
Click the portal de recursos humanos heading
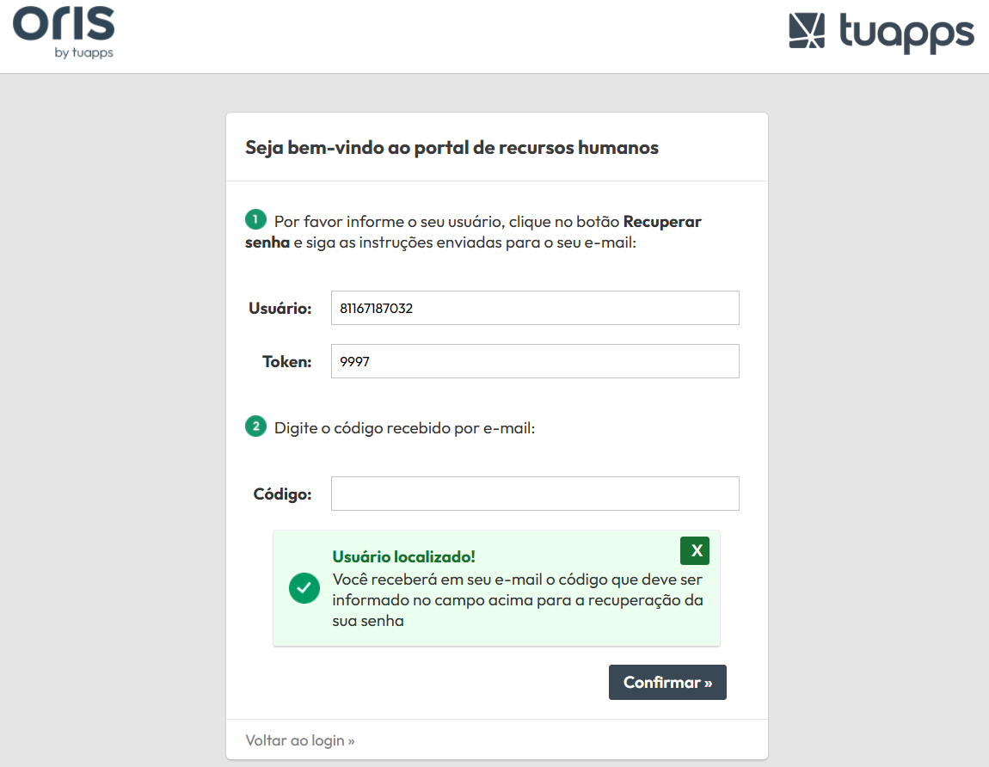point(451,148)
